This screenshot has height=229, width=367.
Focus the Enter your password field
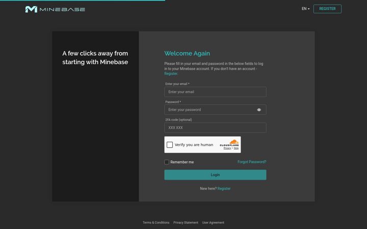pos(215,110)
